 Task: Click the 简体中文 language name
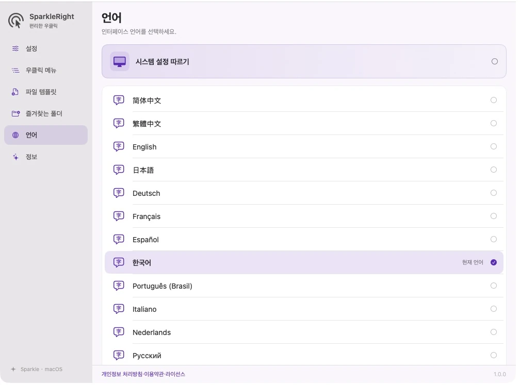[x=147, y=101]
